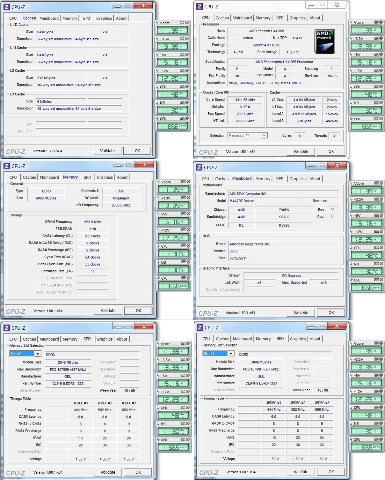Open settings of +3.3V sensor beside Caches window
The width and height of the screenshot is (385, 480).
click(182, 39)
